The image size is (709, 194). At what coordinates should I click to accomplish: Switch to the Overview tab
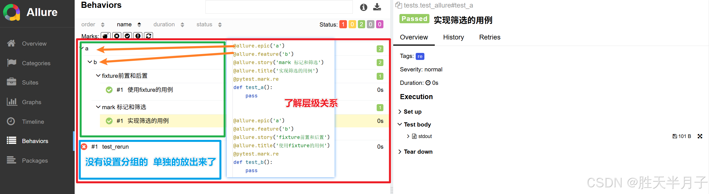[x=414, y=37]
